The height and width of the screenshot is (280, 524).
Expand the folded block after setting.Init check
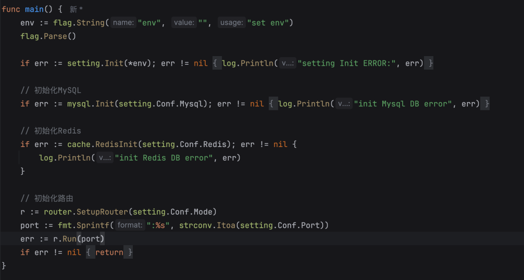pos(217,63)
